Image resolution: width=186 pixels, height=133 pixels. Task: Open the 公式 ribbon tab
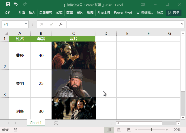pyautogui.click(x=59, y=13)
